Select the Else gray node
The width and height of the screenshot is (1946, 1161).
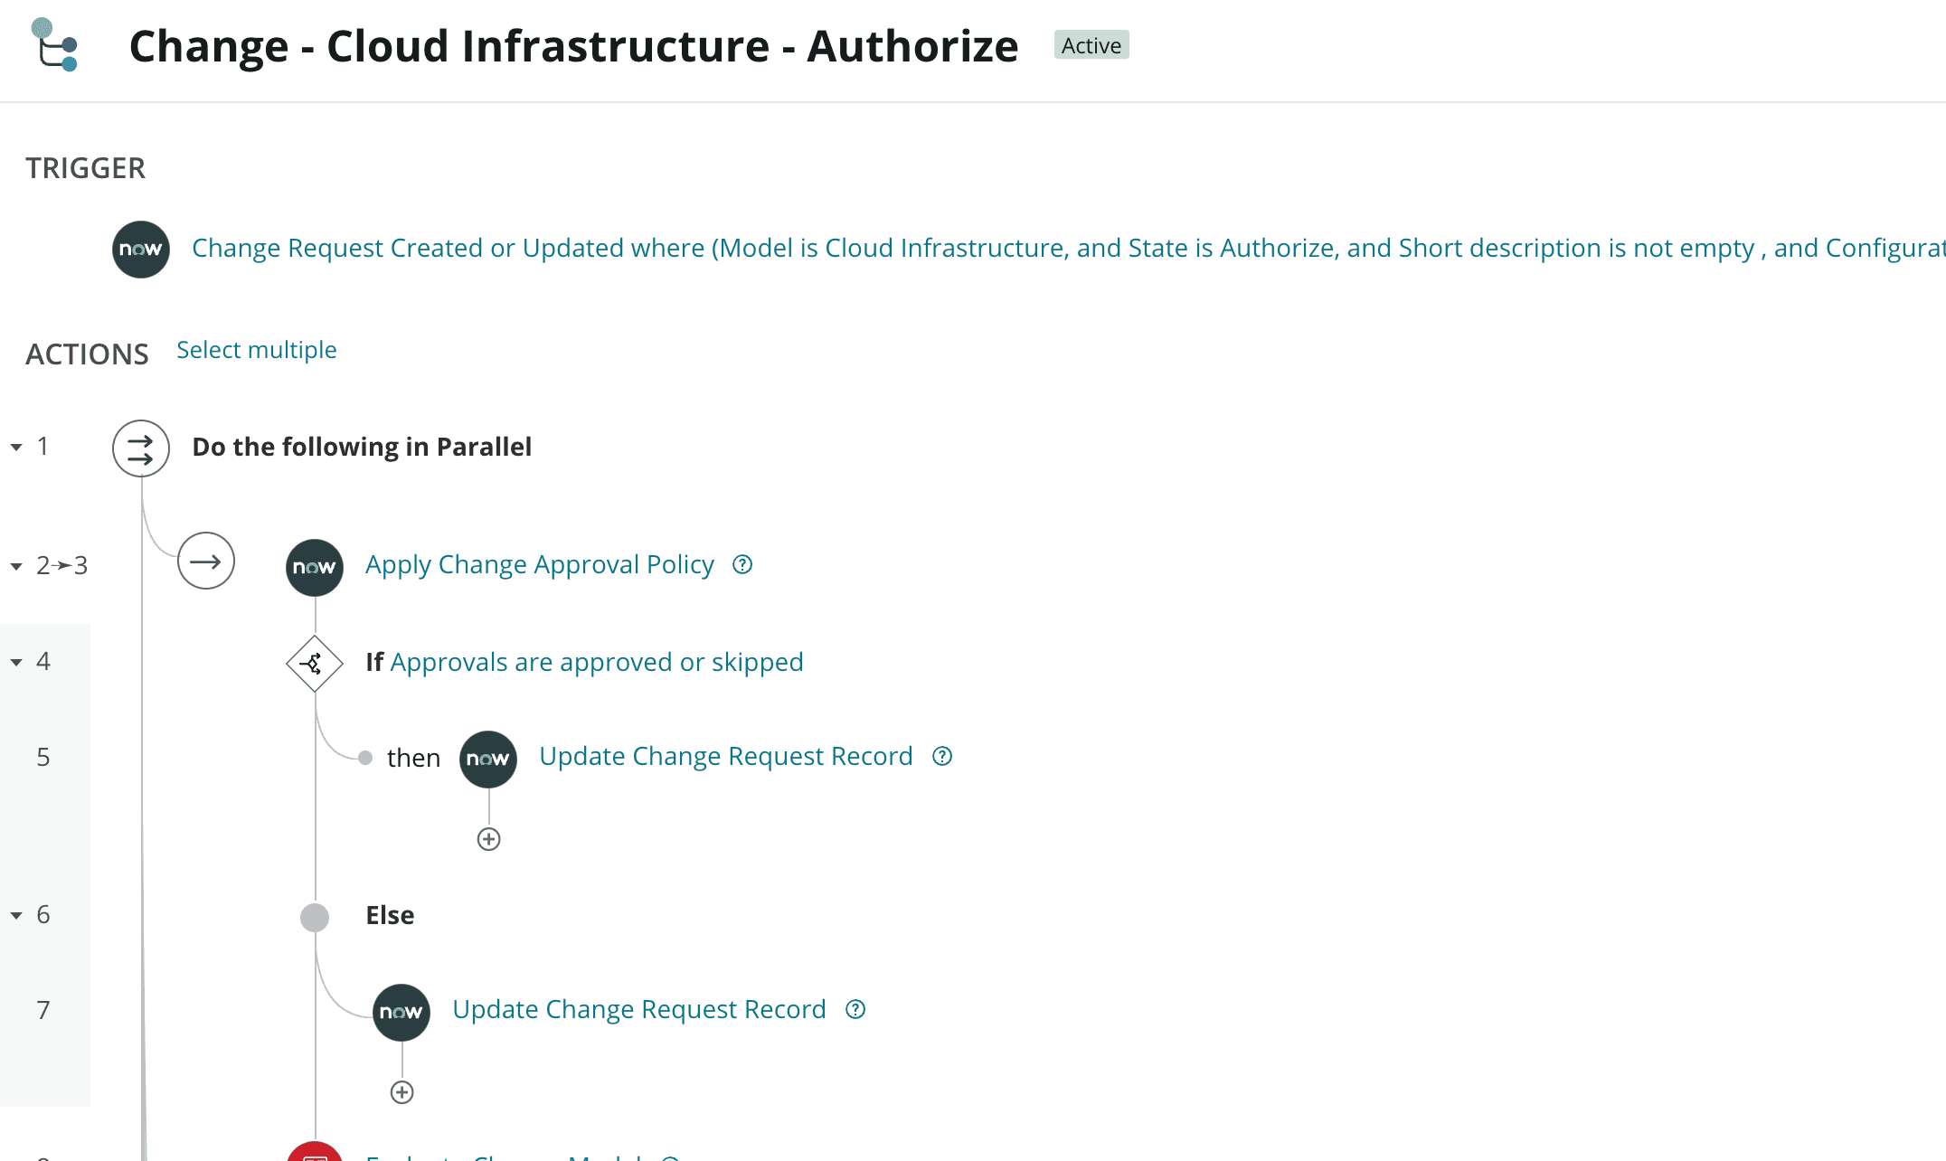pyautogui.click(x=315, y=917)
